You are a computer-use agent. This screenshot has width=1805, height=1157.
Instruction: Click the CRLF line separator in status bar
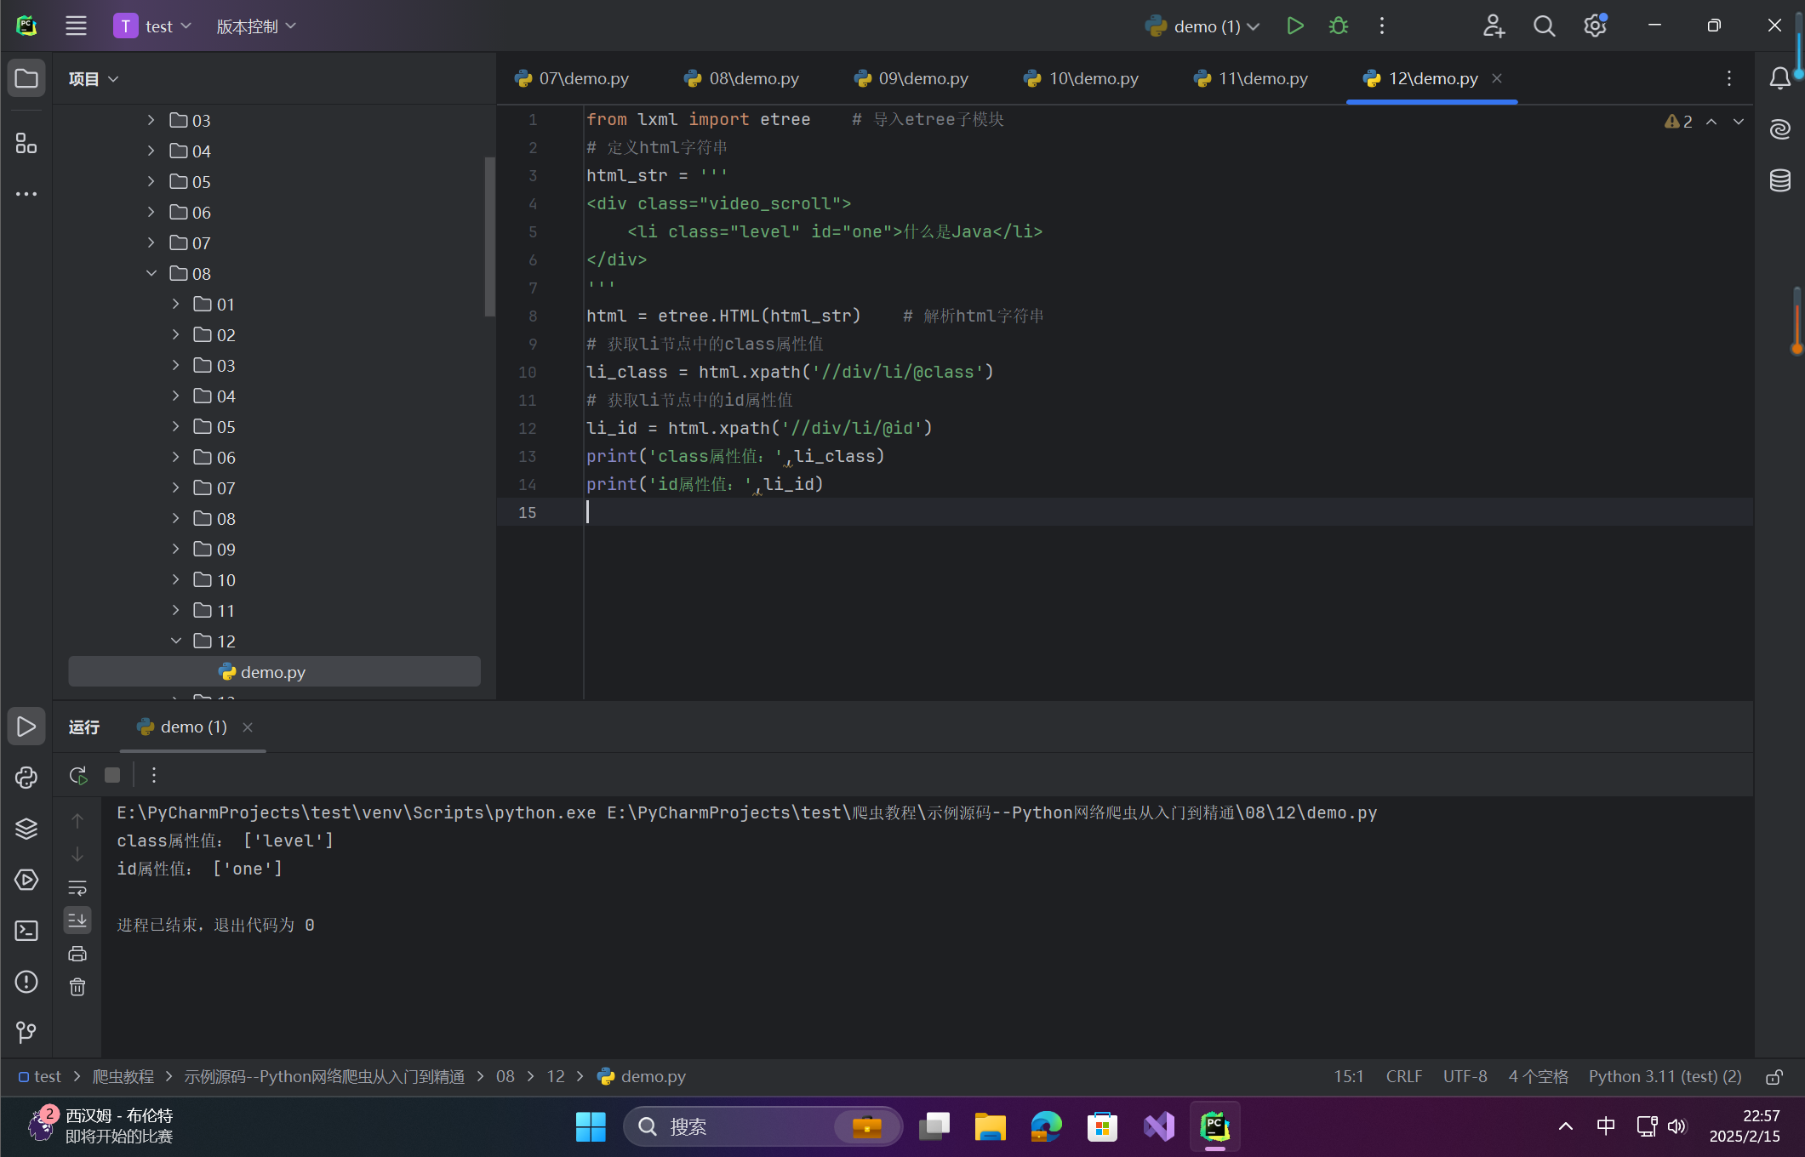point(1403,1076)
